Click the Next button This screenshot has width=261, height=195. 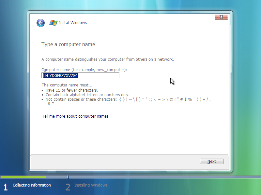tap(211, 161)
